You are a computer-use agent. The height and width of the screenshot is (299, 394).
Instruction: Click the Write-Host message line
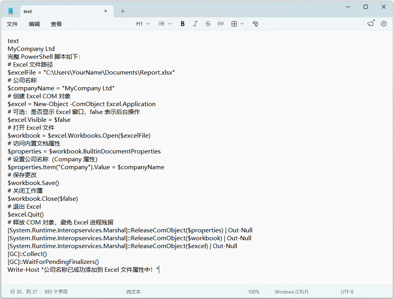(x=83, y=269)
